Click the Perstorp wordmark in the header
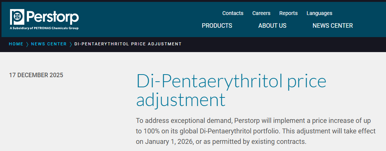Screen dimensions: 386x151 pyautogui.click(x=52, y=17)
